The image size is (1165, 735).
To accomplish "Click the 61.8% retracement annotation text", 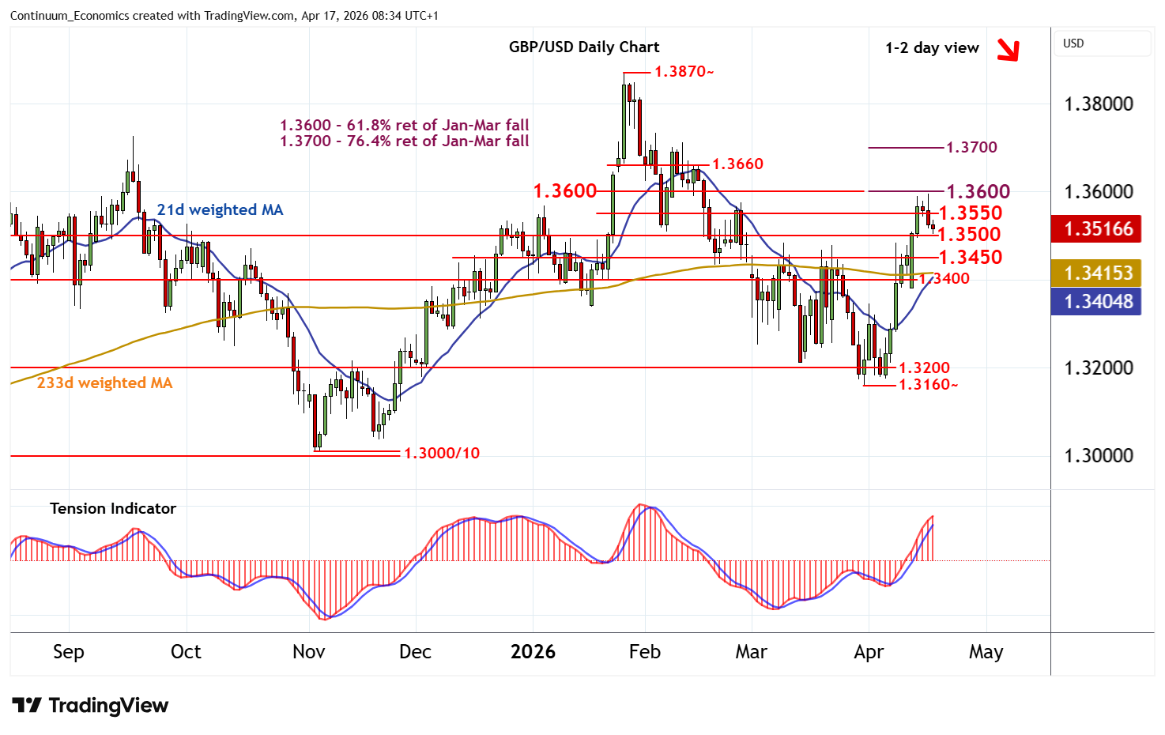I will (405, 126).
